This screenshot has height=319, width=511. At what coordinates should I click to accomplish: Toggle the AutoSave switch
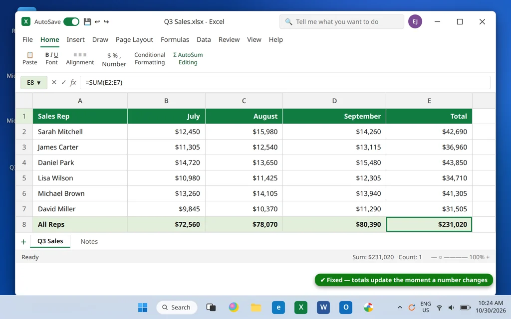click(x=71, y=21)
